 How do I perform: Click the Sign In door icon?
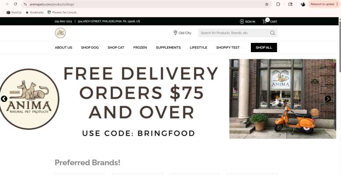(x=242, y=21)
